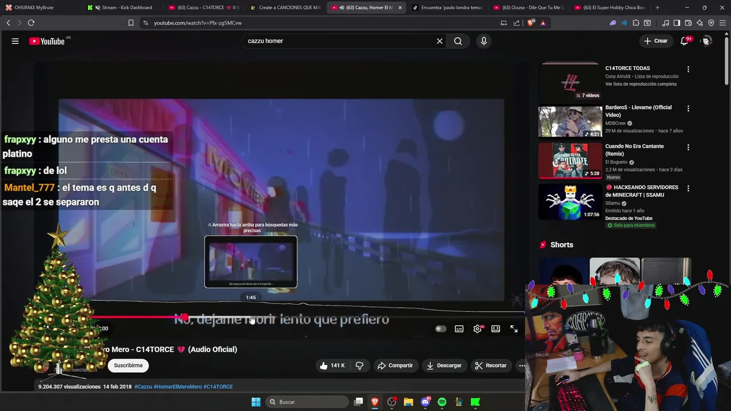Viewport: 731px width, 411px height.
Task: Switch to Ozuna - Dile Que Tu Me tab
Action: 529,7
